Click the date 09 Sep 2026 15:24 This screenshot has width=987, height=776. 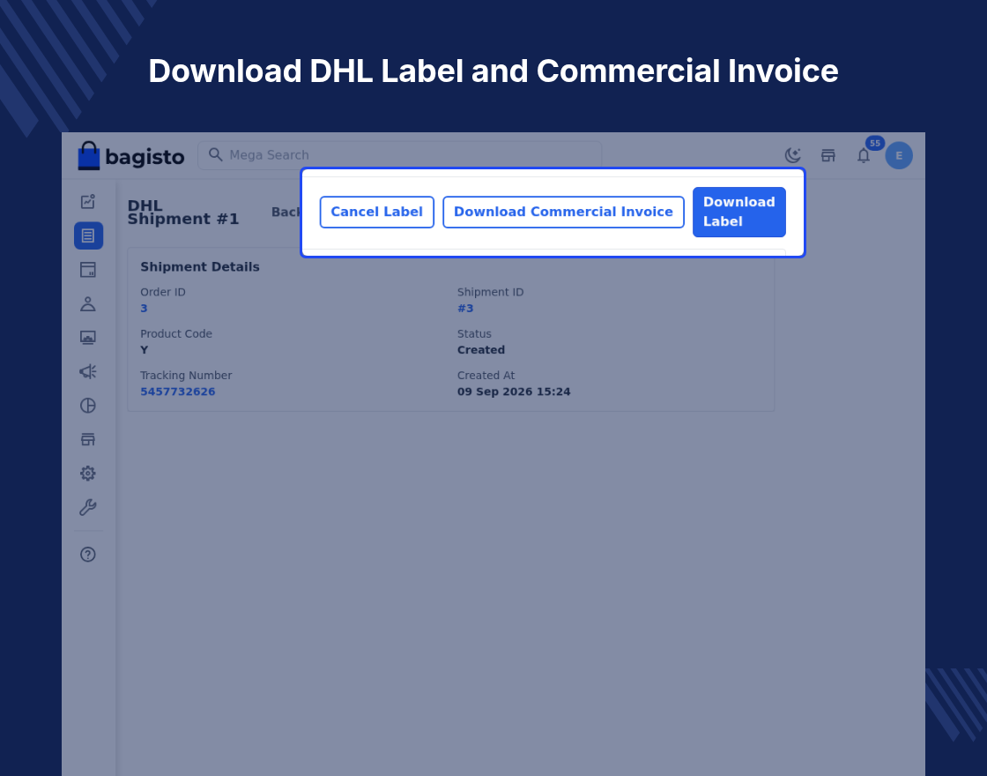pos(514,392)
